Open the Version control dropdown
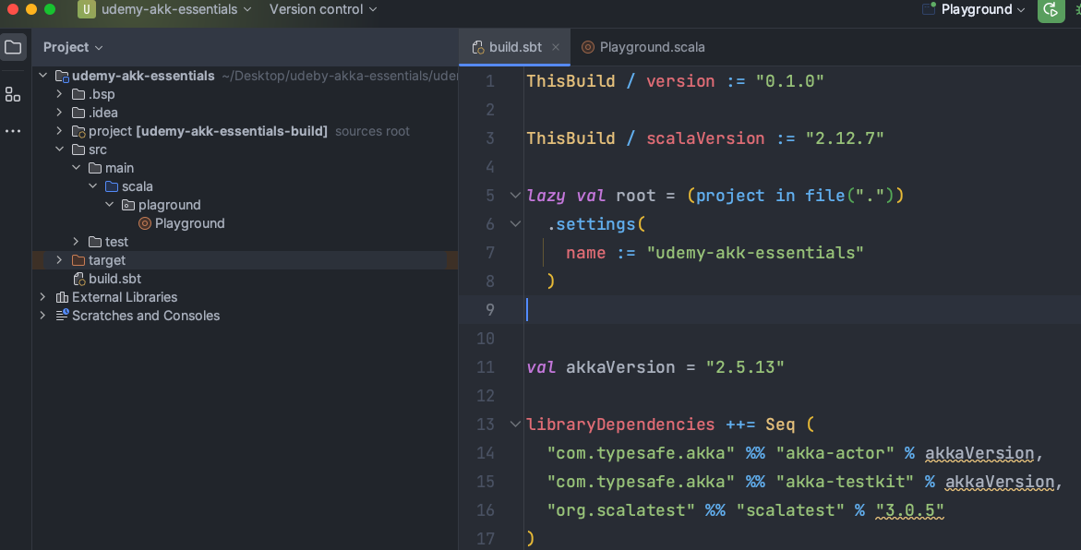Image resolution: width=1081 pixels, height=550 pixels. tap(323, 9)
